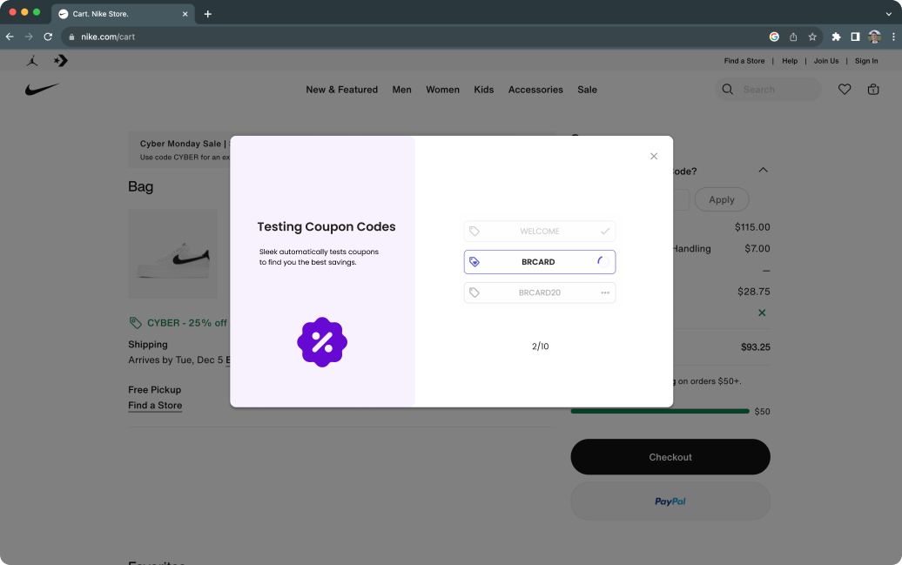The image size is (902, 565).
Task: Click the CYBER discount tag icon
Action: pyautogui.click(x=135, y=323)
